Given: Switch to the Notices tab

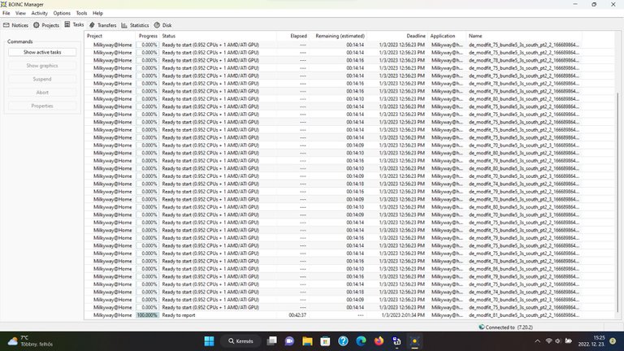Looking at the screenshot, I should coord(16,25).
